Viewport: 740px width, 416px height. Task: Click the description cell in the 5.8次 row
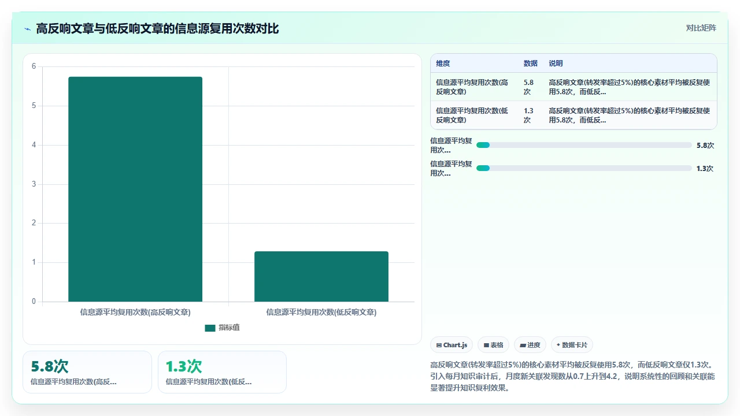630,87
